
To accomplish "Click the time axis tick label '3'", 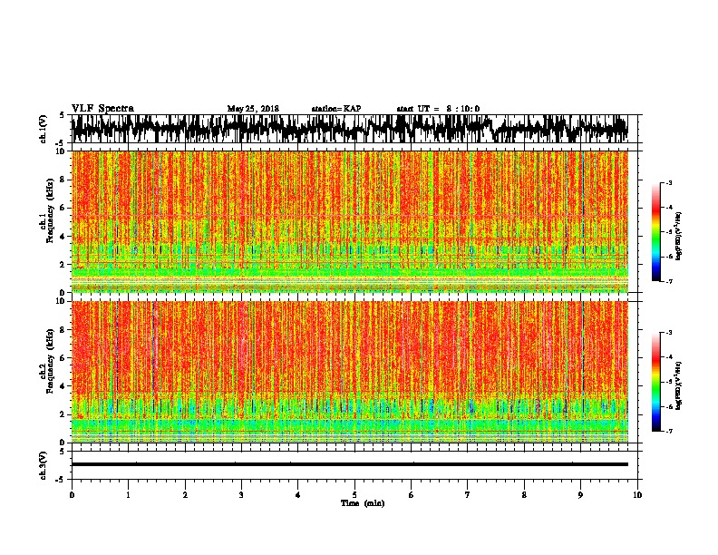I will [241, 494].
